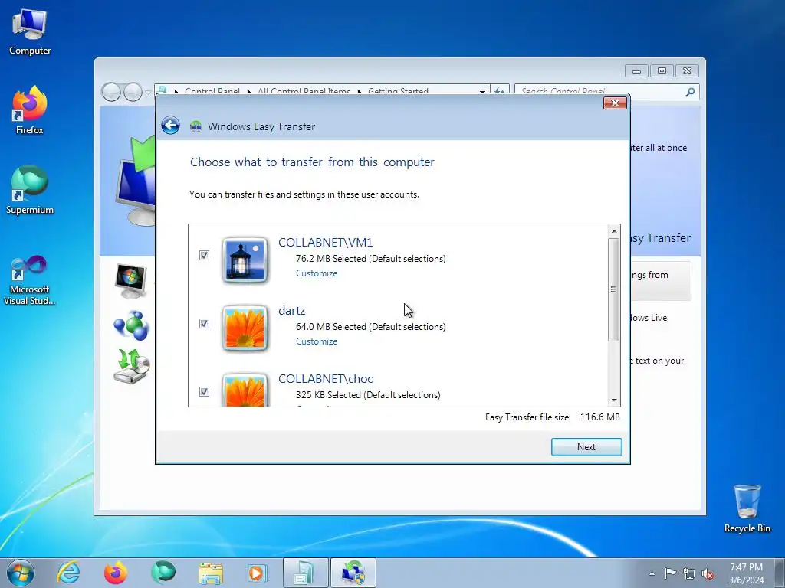
Task: Click the personalize monitor icon in Getting Started
Action: [x=130, y=281]
